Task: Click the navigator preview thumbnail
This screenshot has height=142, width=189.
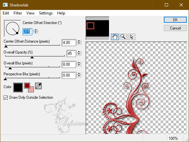Action: pyautogui.click(x=97, y=28)
